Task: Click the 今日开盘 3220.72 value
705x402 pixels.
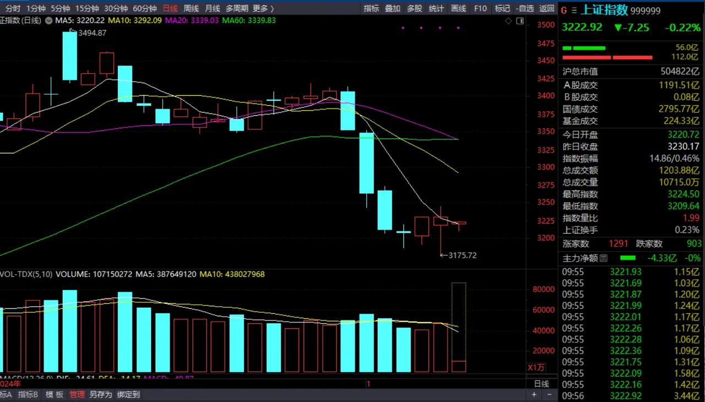Action: click(684, 134)
